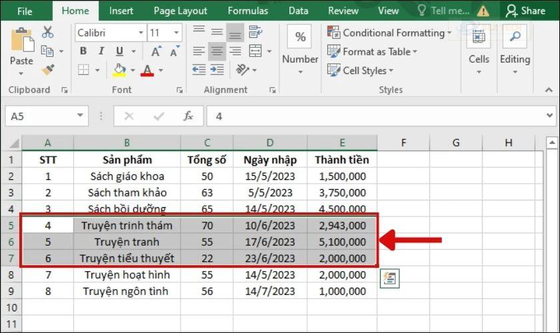Switch to the Review tab
Viewport: 560px width, 333px height.
click(343, 11)
